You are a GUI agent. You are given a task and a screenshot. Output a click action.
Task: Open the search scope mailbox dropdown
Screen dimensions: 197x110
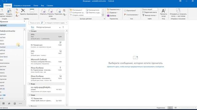(56, 23)
